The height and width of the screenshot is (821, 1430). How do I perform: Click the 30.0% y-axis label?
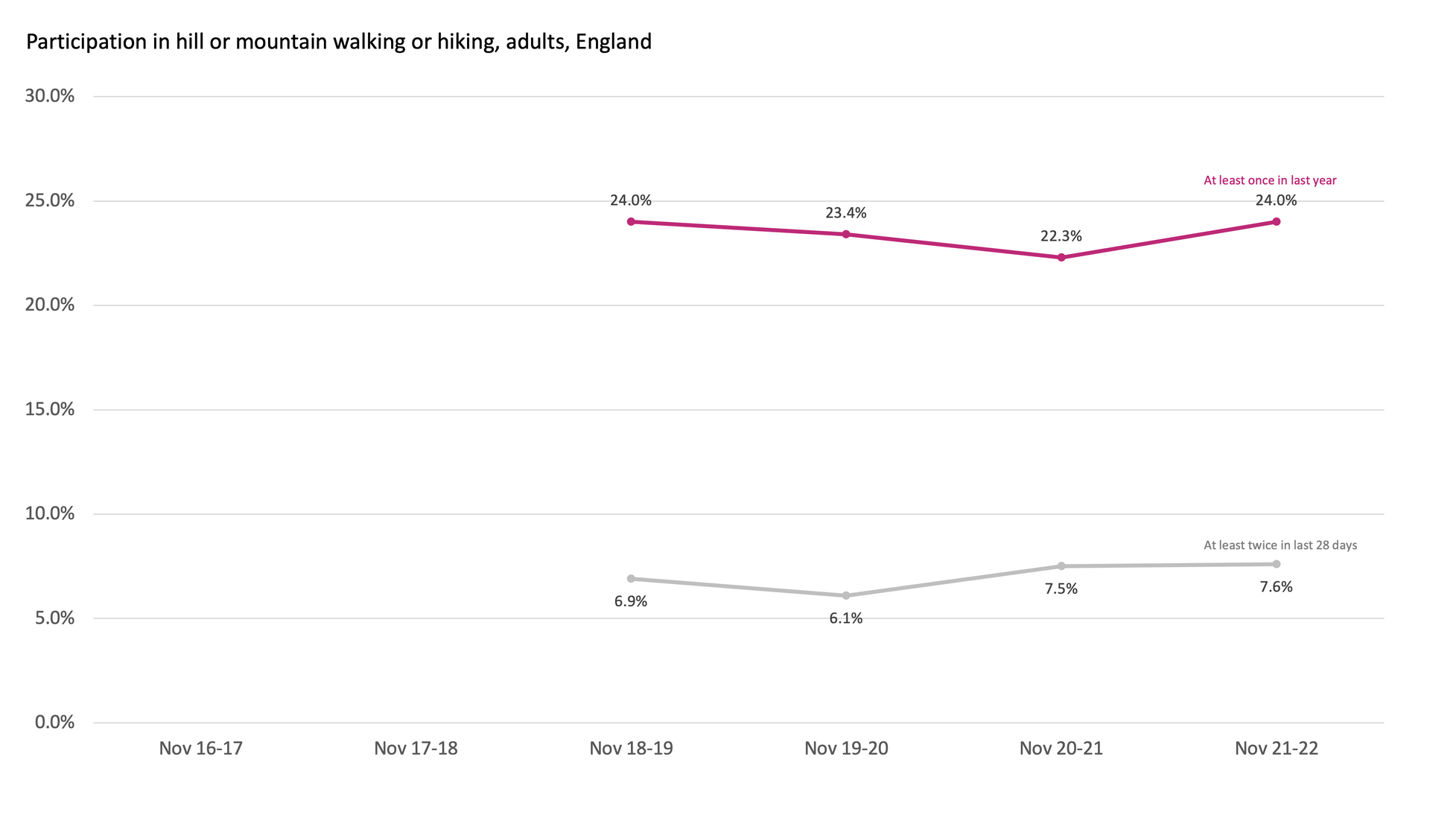(50, 96)
